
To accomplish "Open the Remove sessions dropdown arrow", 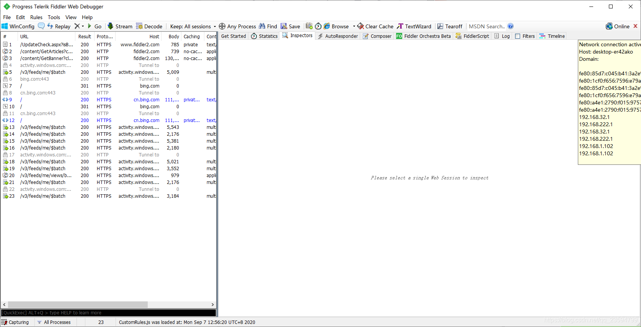I will 83,26.
